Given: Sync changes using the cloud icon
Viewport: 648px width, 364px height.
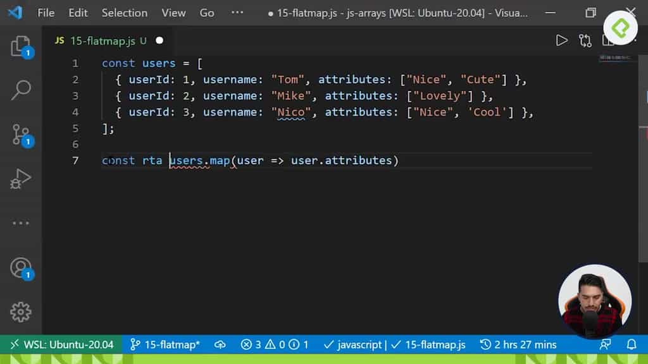Looking at the screenshot, I should coord(220,344).
